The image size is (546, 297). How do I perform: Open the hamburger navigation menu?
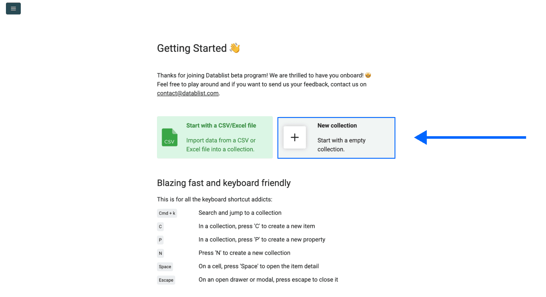click(13, 8)
